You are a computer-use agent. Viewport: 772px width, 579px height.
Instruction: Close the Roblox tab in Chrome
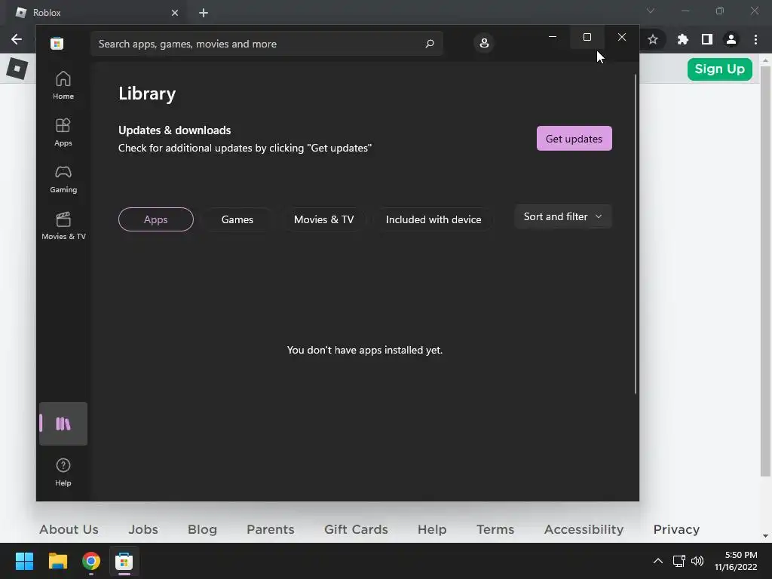click(x=175, y=13)
